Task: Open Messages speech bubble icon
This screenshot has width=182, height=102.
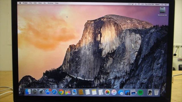Action: click(x=121, y=93)
